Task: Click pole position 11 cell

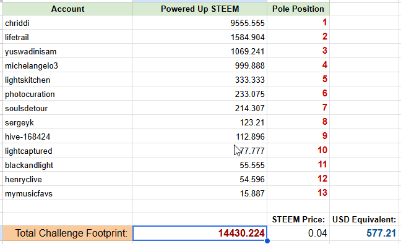Action: tap(298, 165)
